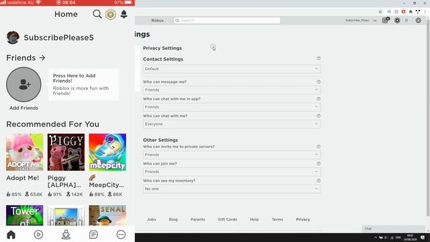Screen dimensions: 430x242
Task: Tap the Discover play icon in the bottom navigation
Action: pyautogui.click(x=38, y=235)
